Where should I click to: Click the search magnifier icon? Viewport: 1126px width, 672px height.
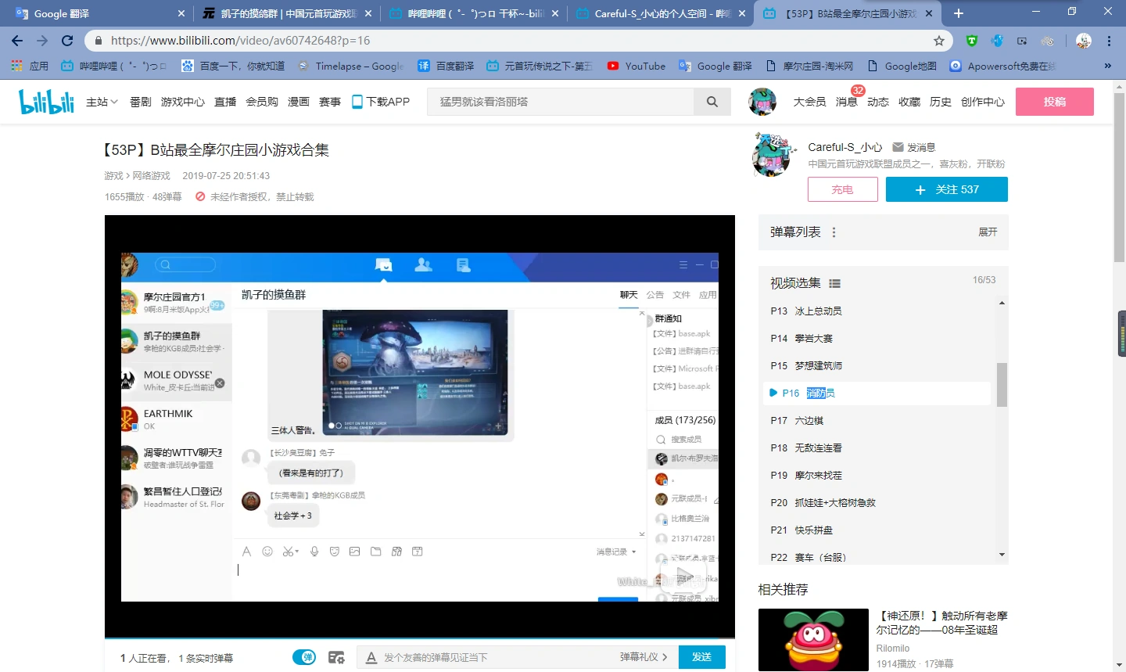712,101
